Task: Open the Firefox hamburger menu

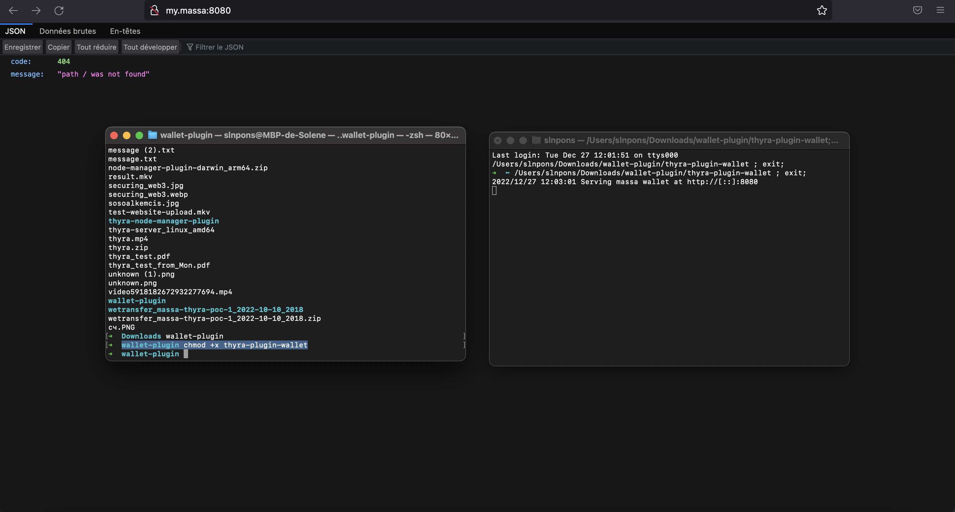Action: click(940, 10)
